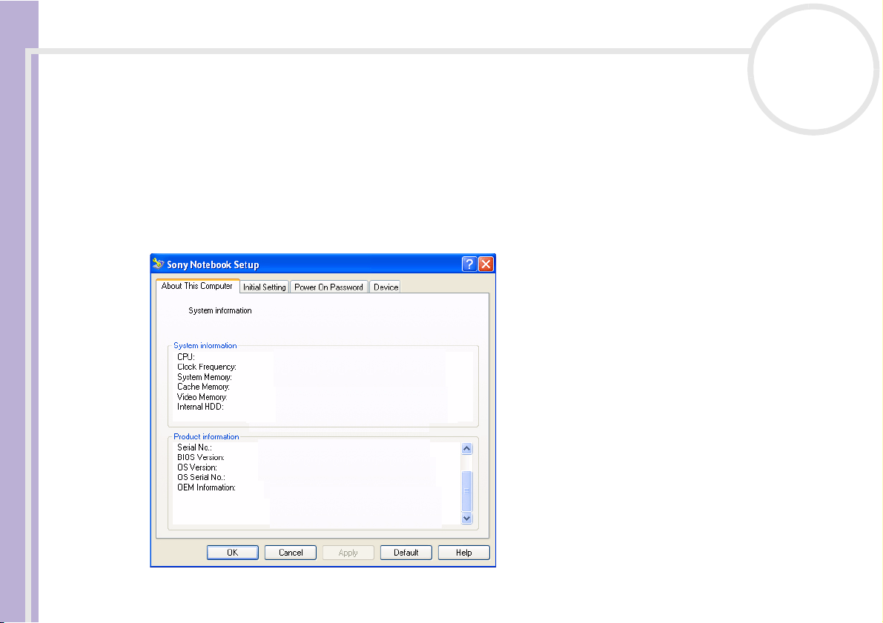Click the Video Memory: label
The image size is (883, 623).
(202, 397)
